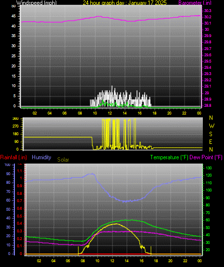Screen dimensions: 224x267
Task: Click the Temperature (°F) legend label
Action: (x=169, y=157)
